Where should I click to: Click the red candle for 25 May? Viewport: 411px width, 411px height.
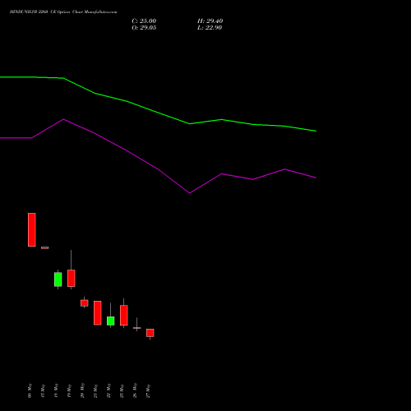(124, 315)
